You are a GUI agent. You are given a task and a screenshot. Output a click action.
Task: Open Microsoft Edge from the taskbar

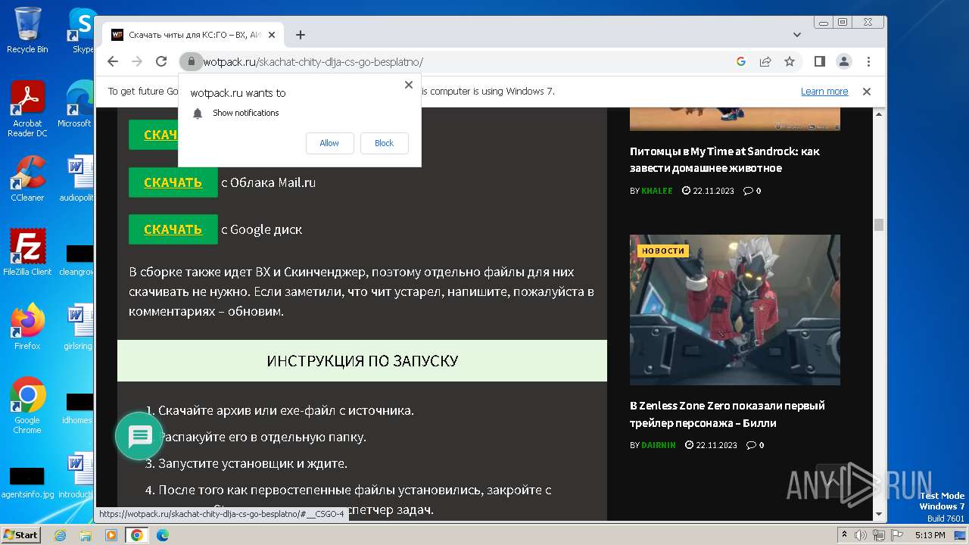162,535
